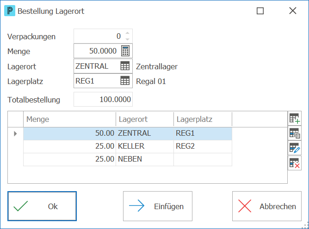
Task: Sort by the Lagerplatz column header
Action: point(203,119)
